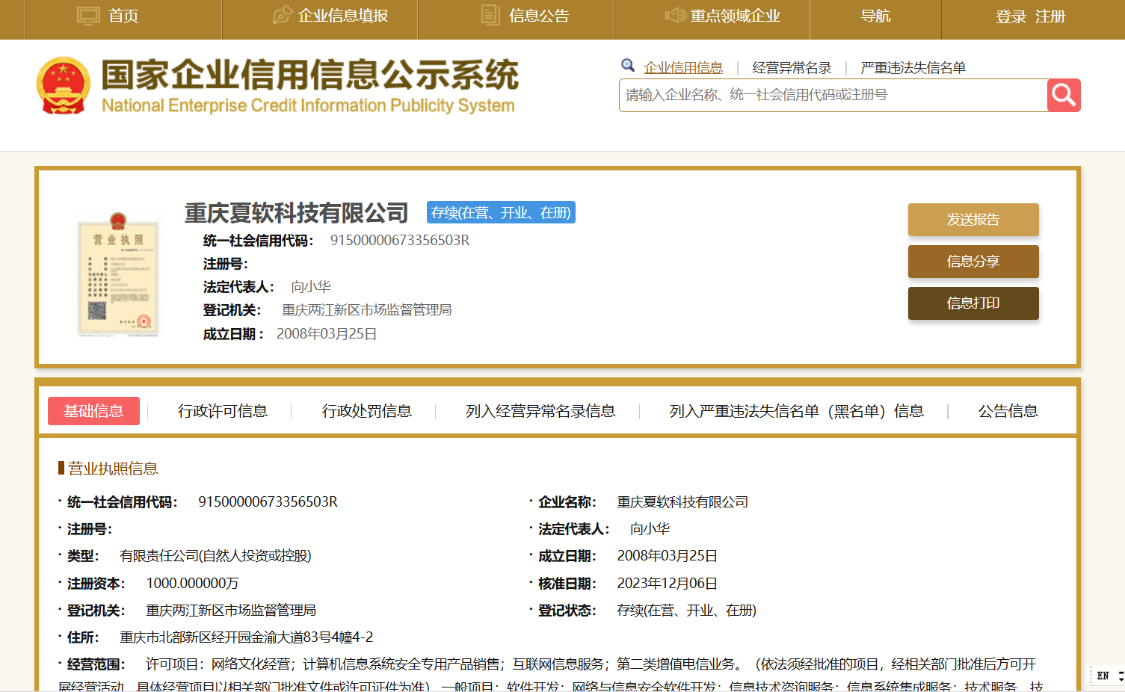Open 重点领域企业 in top navigation
This screenshot has height=692, width=1125.
point(735,16)
